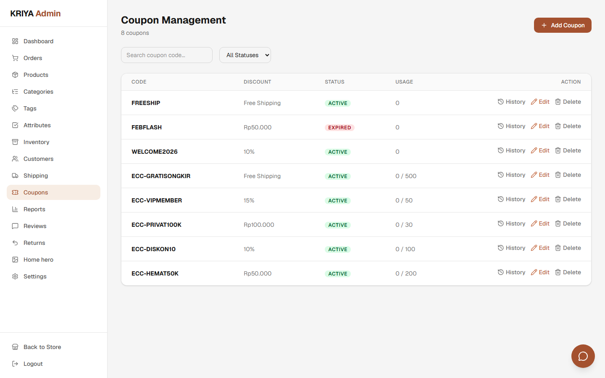The image size is (605, 378).
Task: Open the chat bubble widget
Action: [x=583, y=356]
